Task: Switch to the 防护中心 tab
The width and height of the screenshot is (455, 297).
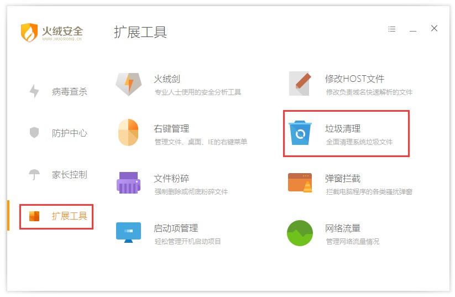Action: click(69, 133)
